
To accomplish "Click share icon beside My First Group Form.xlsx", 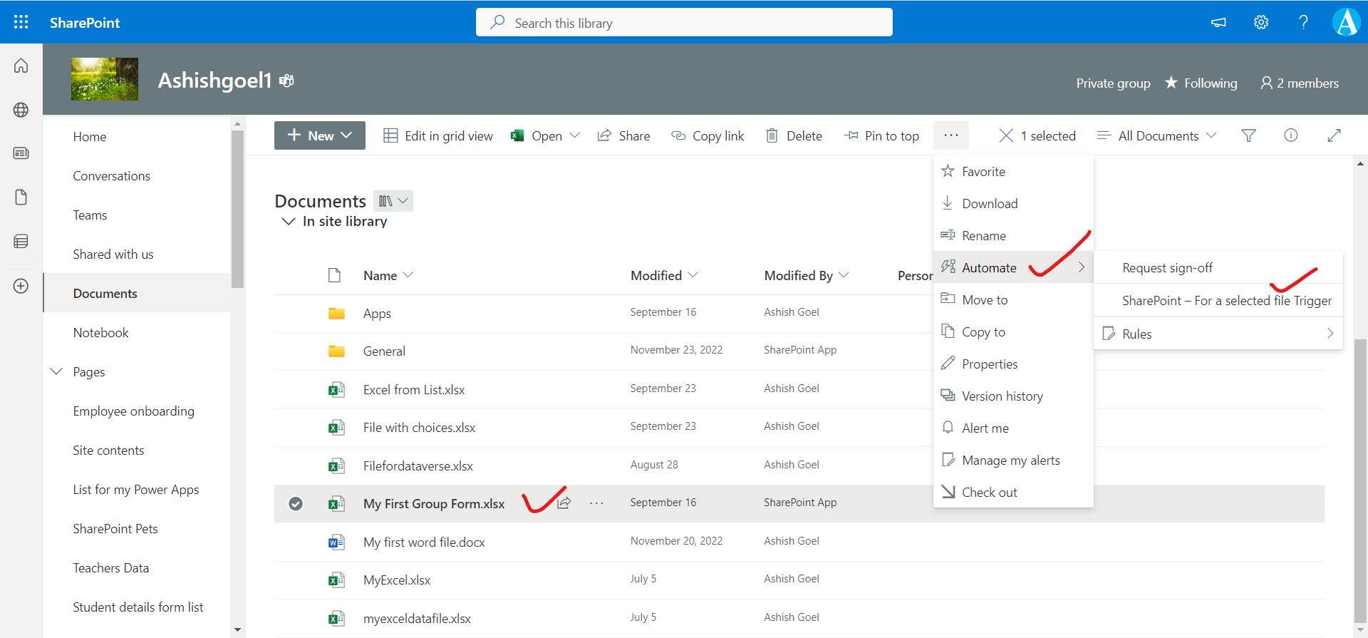I will click(564, 503).
